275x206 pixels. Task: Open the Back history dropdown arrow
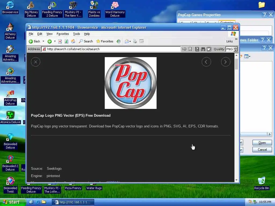click(43, 41)
